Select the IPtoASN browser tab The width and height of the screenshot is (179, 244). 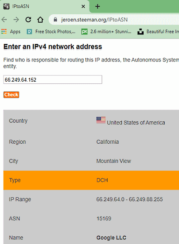tap(45, 6)
